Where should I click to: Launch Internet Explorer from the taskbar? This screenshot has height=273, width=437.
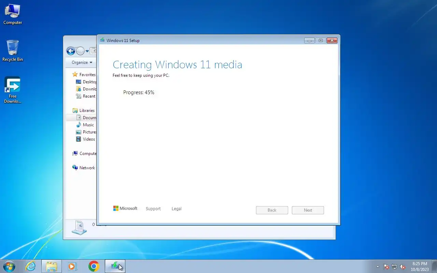coord(31,266)
